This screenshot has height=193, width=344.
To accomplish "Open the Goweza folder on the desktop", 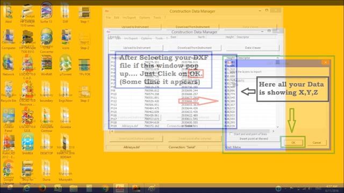I will tap(66, 118).
